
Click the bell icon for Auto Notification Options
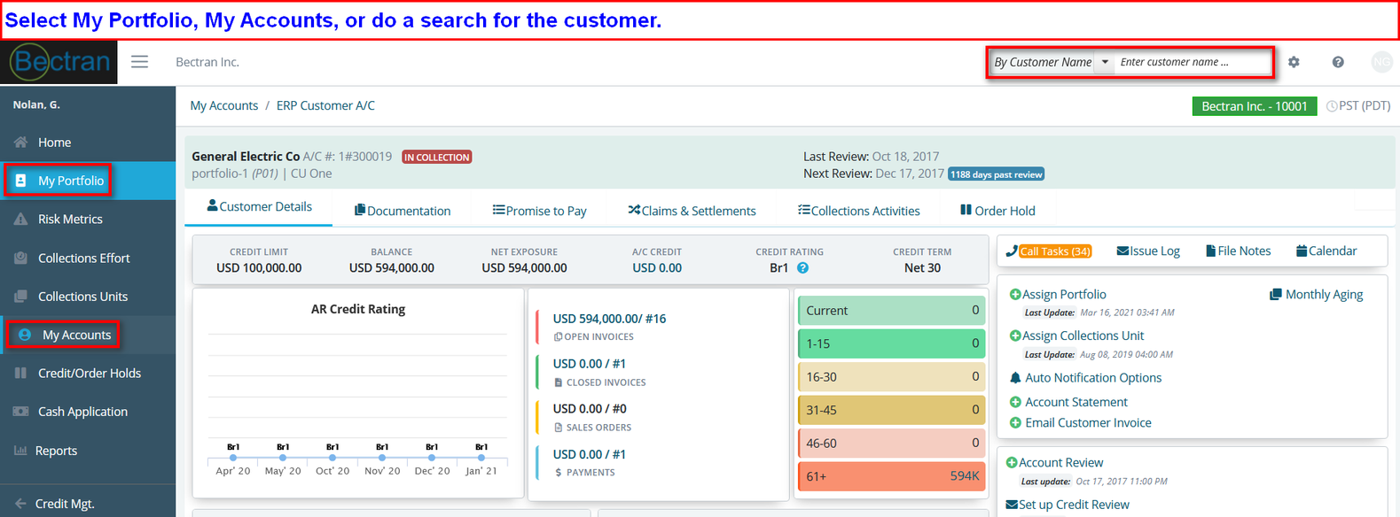pos(1016,378)
